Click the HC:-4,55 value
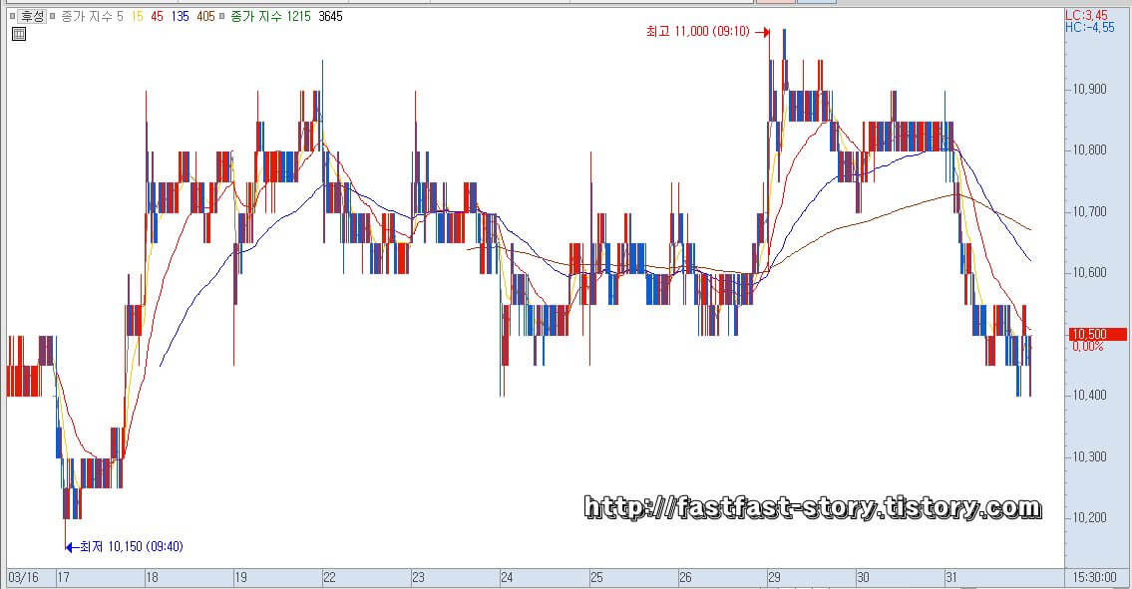This screenshot has width=1132, height=589. [x=1090, y=28]
